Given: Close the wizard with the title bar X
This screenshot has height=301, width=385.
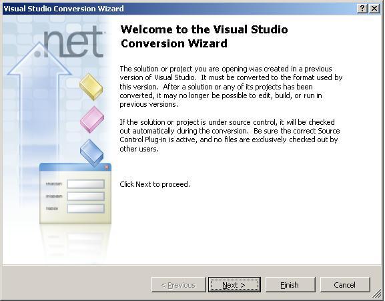Looking at the screenshot, I should coord(374,9).
